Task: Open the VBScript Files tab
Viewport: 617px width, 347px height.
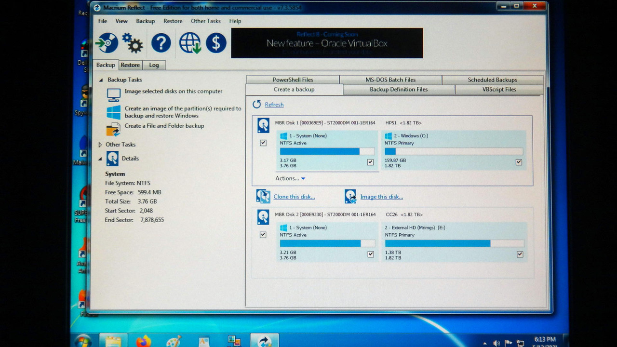Action: point(499,90)
